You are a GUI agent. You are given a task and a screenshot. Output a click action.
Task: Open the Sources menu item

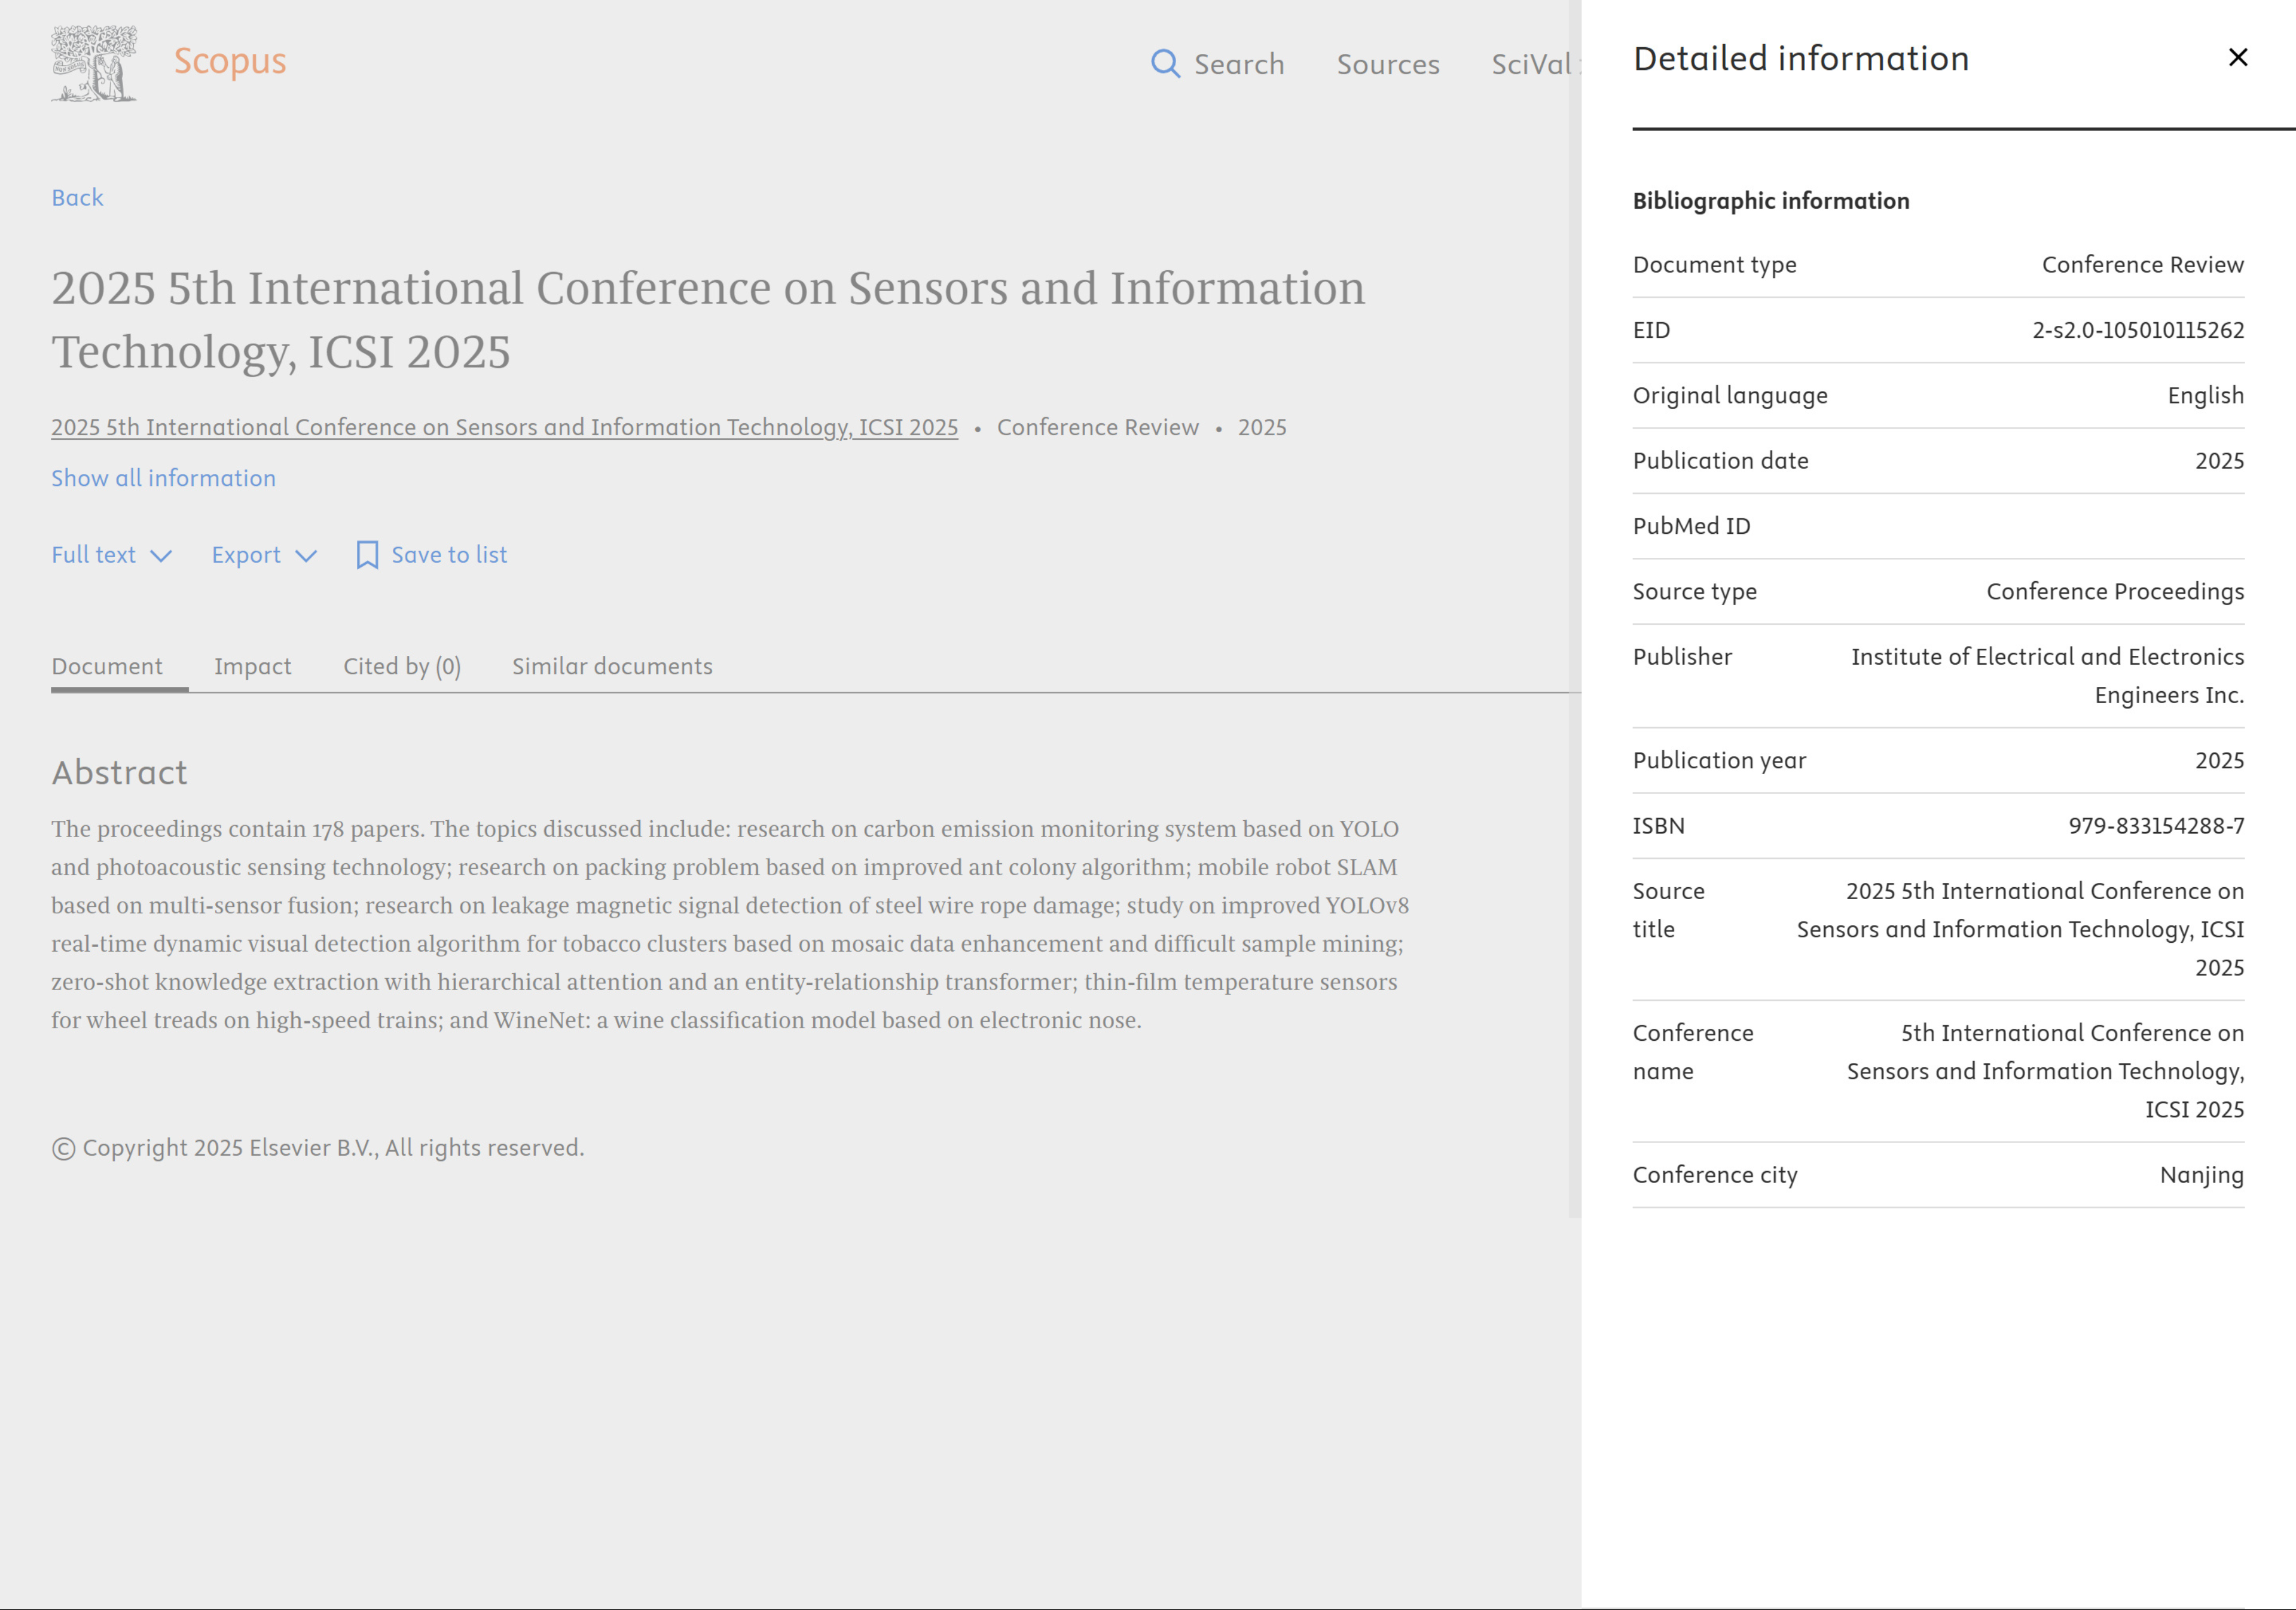(x=1388, y=64)
